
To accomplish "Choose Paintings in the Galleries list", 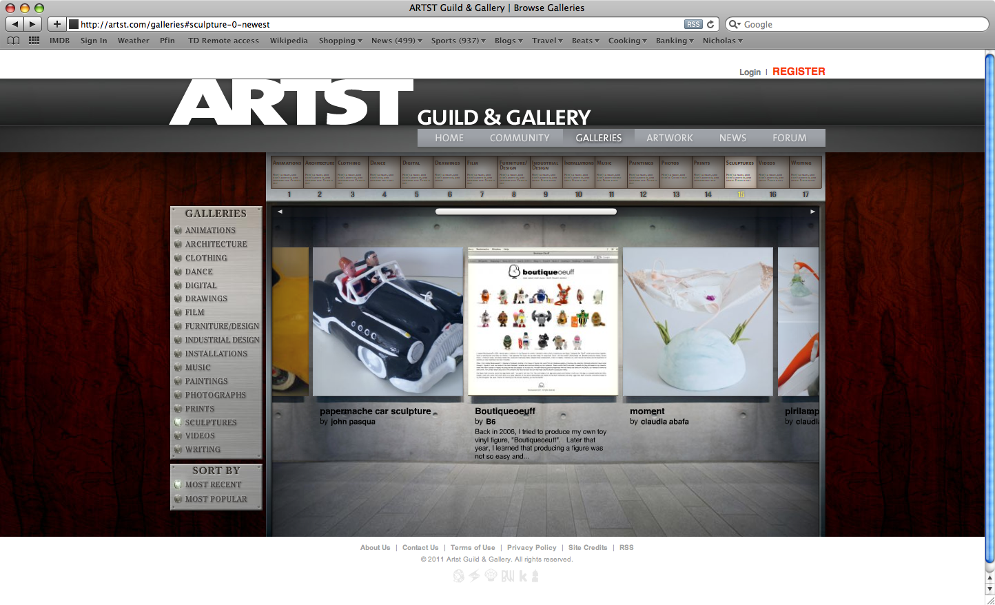I will click(x=206, y=381).
